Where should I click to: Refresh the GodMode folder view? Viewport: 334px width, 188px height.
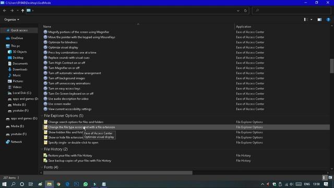click(x=245, y=10)
